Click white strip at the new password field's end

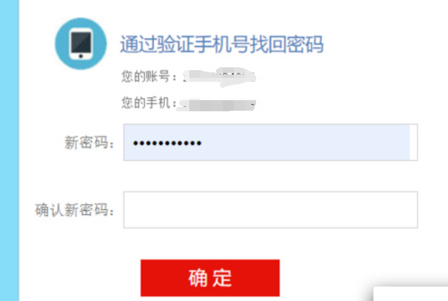pyautogui.click(x=413, y=142)
